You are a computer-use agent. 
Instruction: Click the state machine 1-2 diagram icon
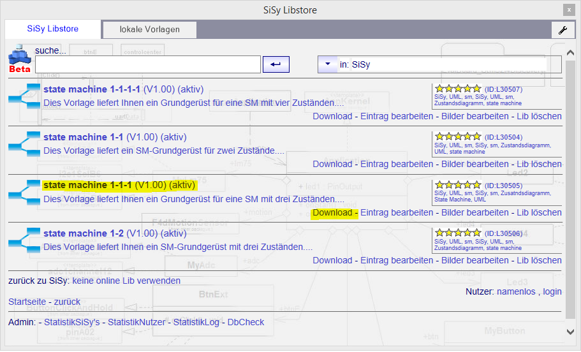[24, 240]
